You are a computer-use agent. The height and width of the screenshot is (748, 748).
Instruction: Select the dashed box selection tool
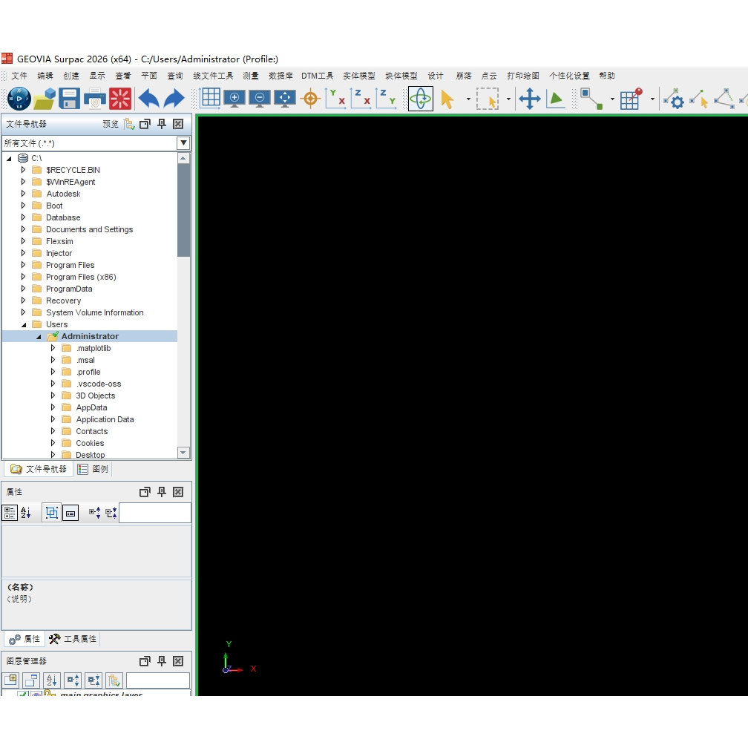coord(488,99)
